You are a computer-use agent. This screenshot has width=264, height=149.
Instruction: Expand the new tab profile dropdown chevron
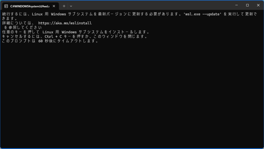coord(71,6)
